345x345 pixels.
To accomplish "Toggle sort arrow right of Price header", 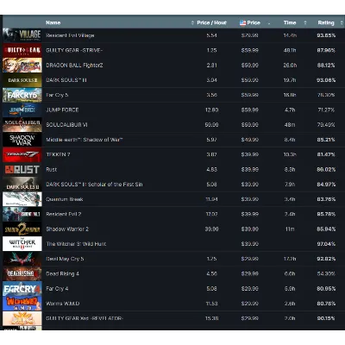I will tap(269, 23).
